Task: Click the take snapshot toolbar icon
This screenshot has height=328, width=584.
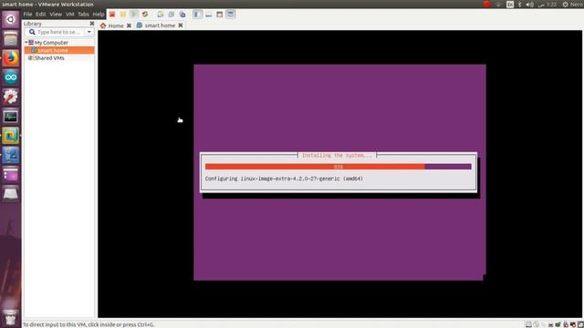Action: point(161,15)
